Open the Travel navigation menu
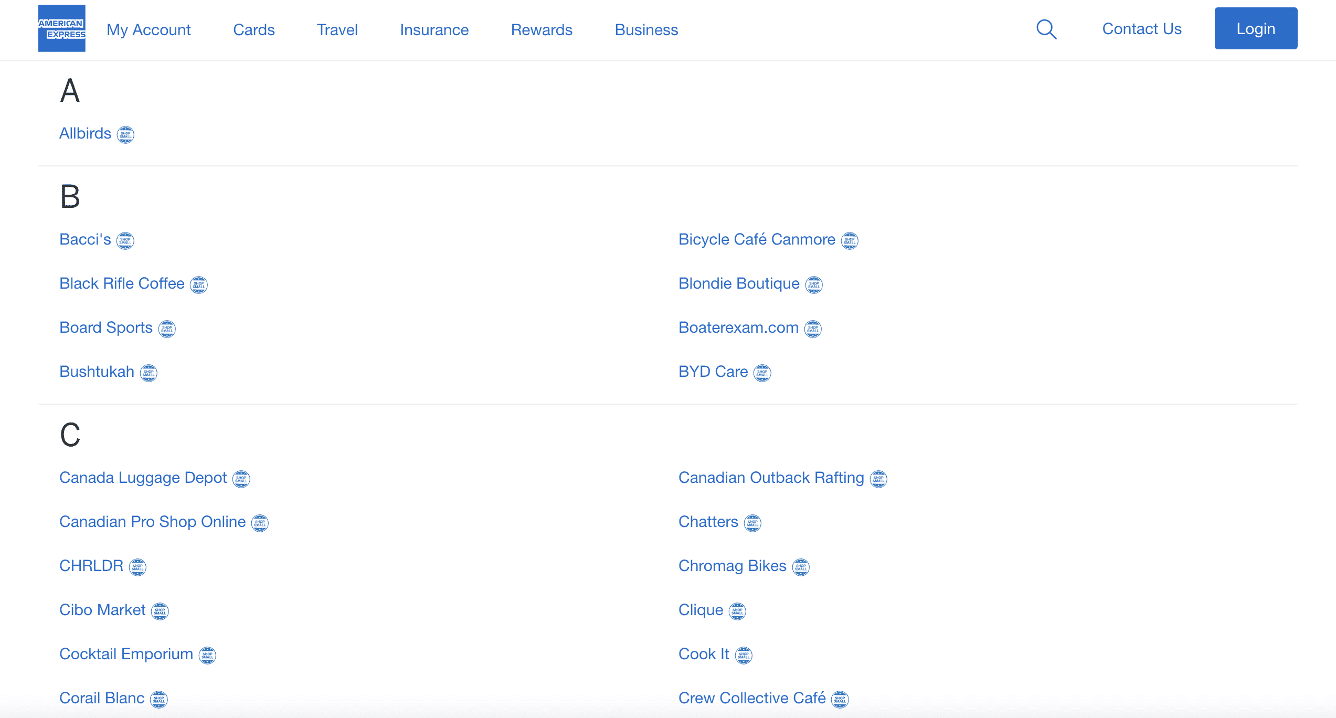The width and height of the screenshot is (1336, 718). 337,30
